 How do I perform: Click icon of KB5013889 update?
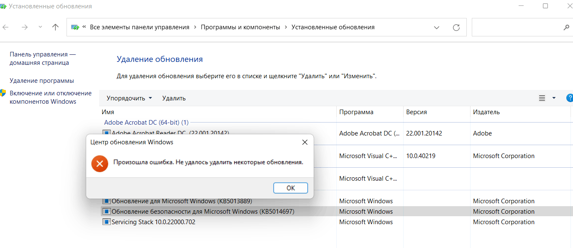point(106,201)
